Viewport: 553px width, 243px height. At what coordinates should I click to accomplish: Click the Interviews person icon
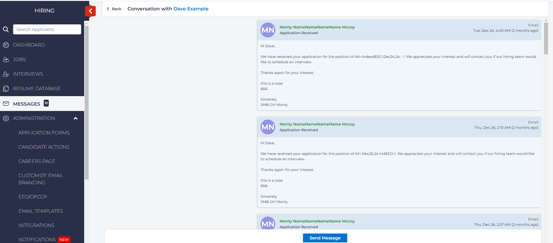pyautogui.click(x=6, y=74)
